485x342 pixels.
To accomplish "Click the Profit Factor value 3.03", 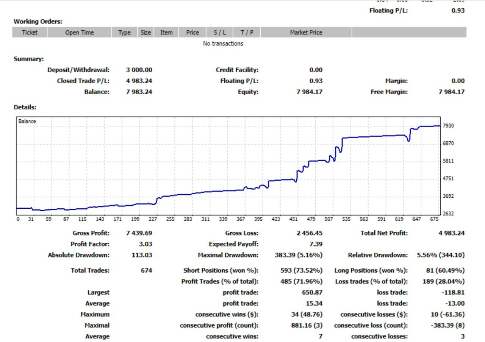I will 145,244.
